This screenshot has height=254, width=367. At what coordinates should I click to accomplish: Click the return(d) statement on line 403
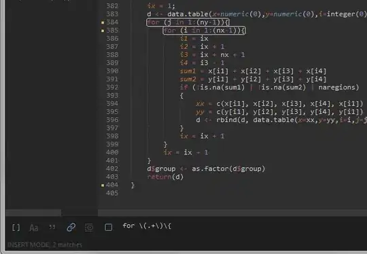(x=165, y=177)
